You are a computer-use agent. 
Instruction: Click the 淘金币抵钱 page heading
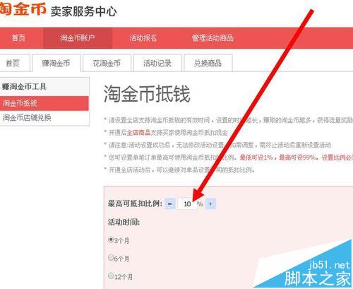[147, 94]
